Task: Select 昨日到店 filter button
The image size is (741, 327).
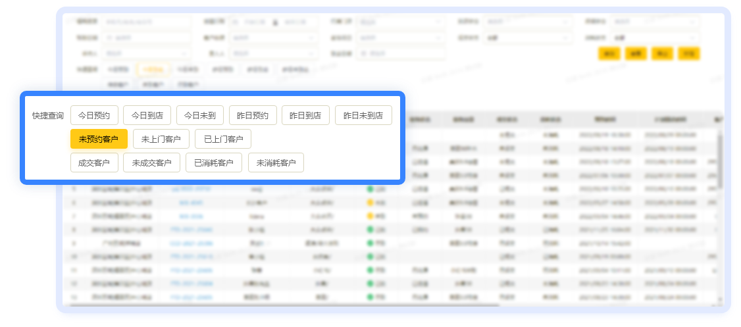Action: pyautogui.click(x=305, y=115)
